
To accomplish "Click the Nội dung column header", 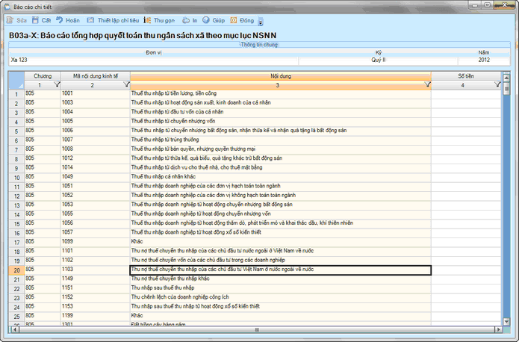I will point(281,76).
